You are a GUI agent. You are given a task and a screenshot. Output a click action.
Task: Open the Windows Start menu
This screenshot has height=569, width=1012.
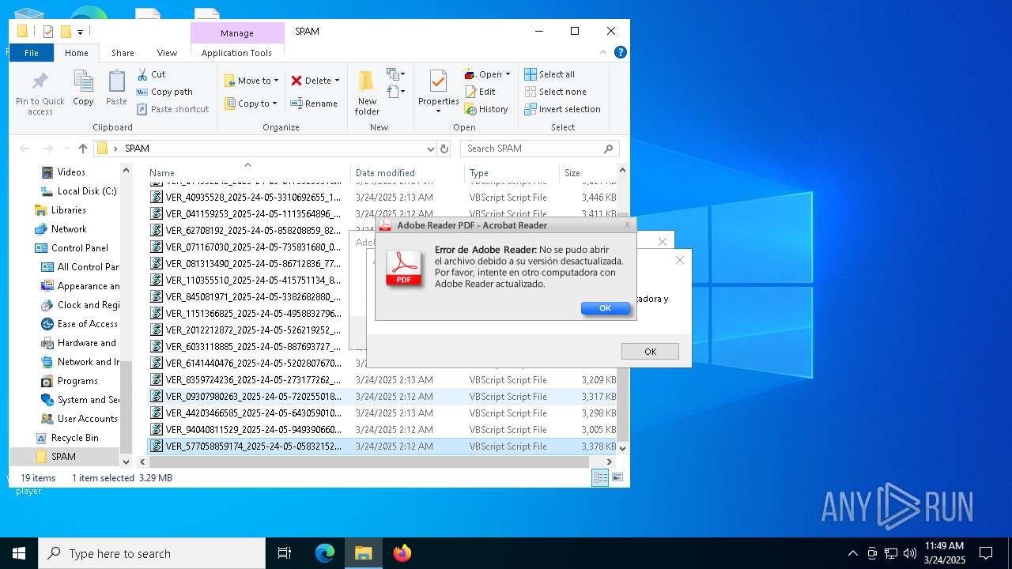pyautogui.click(x=19, y=553)
